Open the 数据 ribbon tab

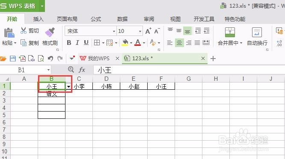[122, 19]
